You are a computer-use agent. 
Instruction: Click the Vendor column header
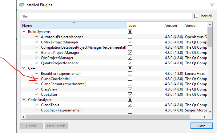click(195, 26)
